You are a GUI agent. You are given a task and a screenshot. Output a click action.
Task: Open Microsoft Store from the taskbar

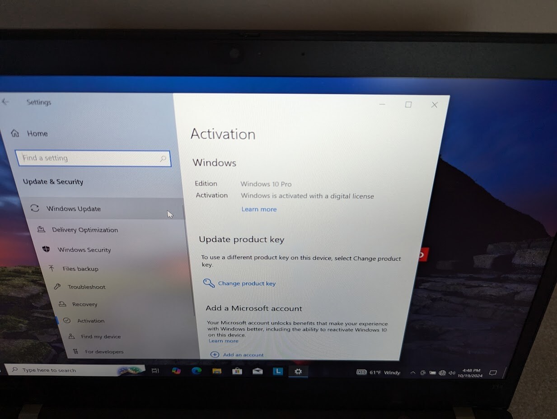coord(237,371)
